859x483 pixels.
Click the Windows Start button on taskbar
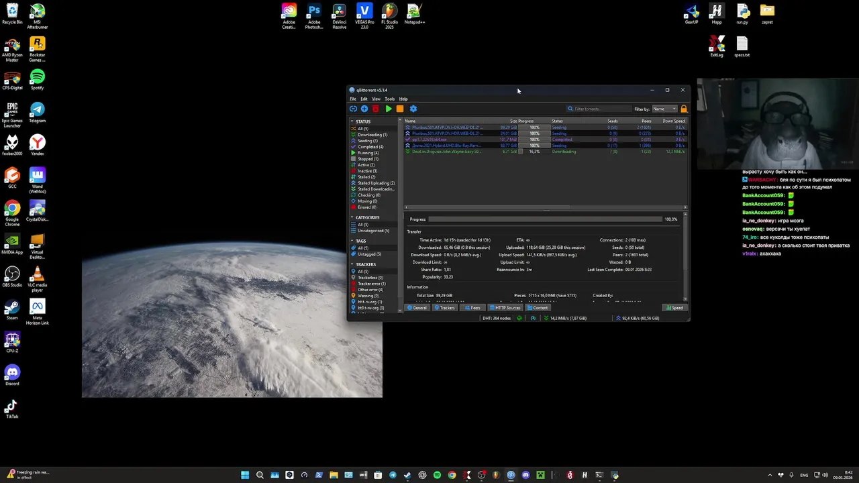[x=245, y=475]
